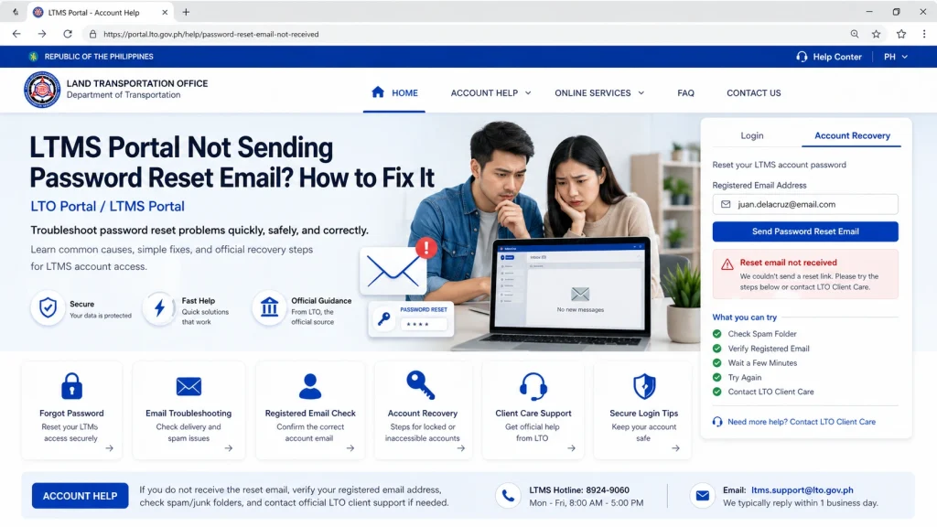
Task: Click the Password Reset graphic in hero
Action: tap(411, 319)
